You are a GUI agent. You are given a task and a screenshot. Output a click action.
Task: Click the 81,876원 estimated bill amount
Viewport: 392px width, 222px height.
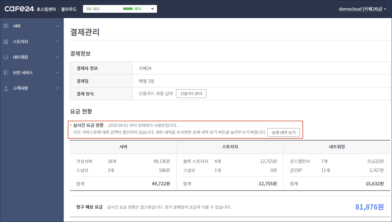(x=369, y=207)
